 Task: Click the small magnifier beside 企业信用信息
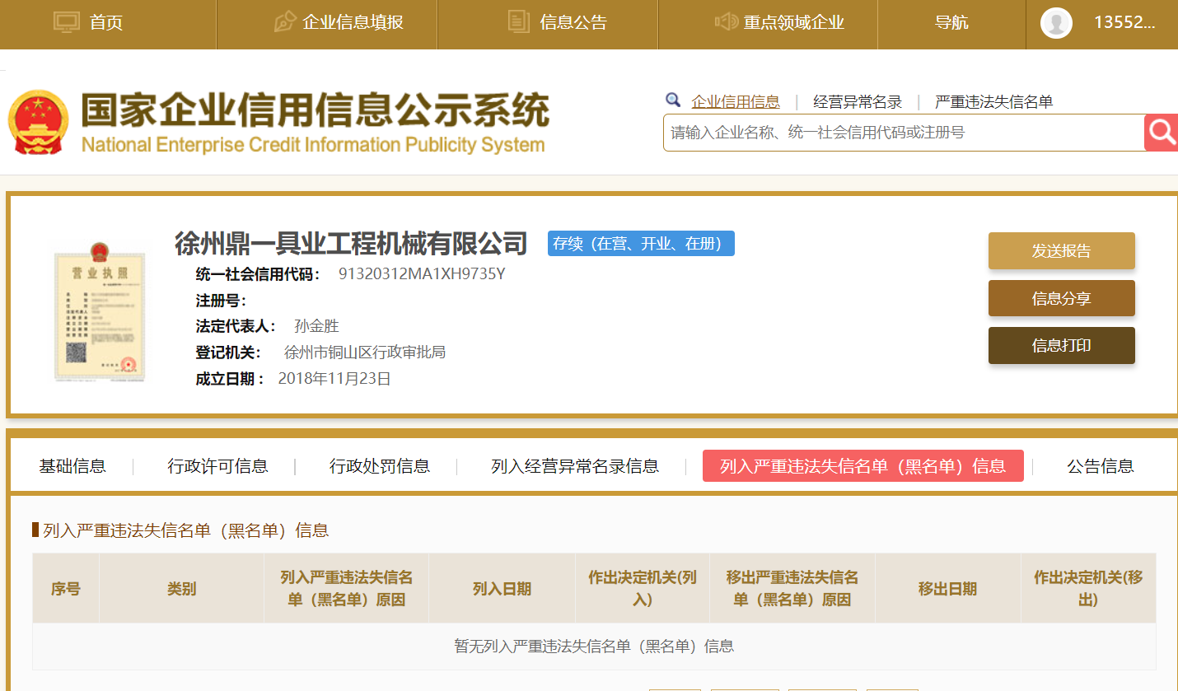tap(674, 100)
